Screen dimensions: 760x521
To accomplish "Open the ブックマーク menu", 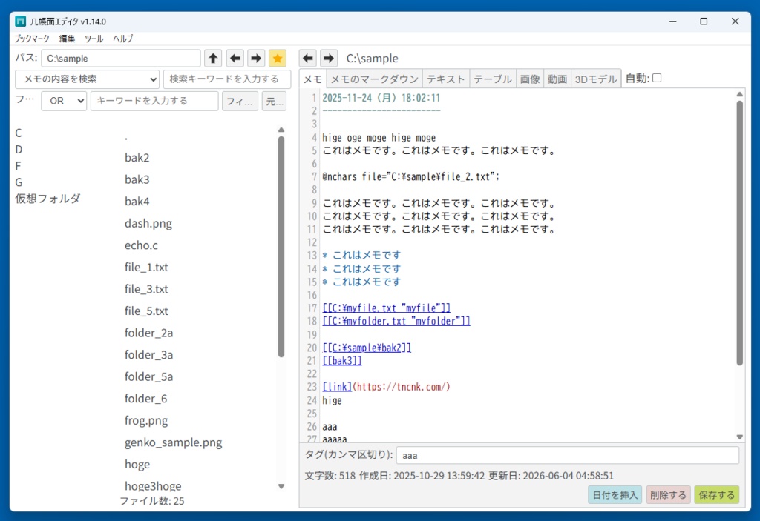I will (x=32, y=39).
